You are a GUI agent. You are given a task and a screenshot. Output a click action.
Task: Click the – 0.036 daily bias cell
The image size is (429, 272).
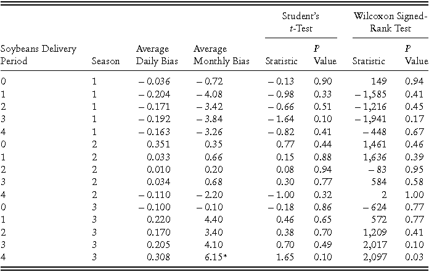click(x=153, y=81)
